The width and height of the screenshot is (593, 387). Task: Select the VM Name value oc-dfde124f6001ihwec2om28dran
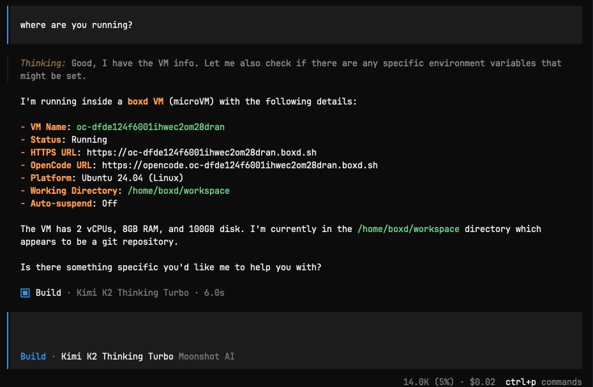[x=151, y=127]
